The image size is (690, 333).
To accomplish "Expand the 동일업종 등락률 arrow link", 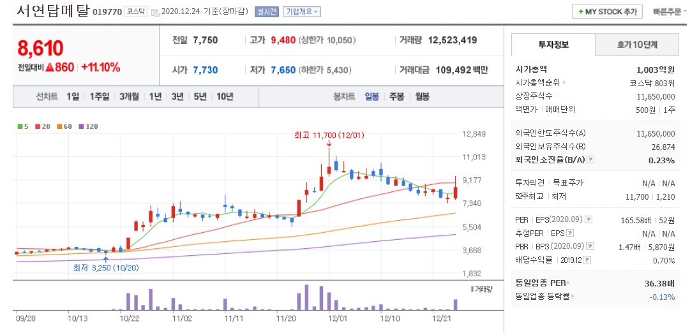I will [573, 297].
